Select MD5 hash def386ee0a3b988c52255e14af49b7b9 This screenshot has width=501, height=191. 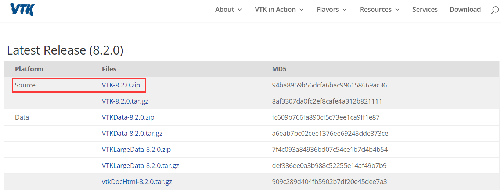click(x=329, y=166)
